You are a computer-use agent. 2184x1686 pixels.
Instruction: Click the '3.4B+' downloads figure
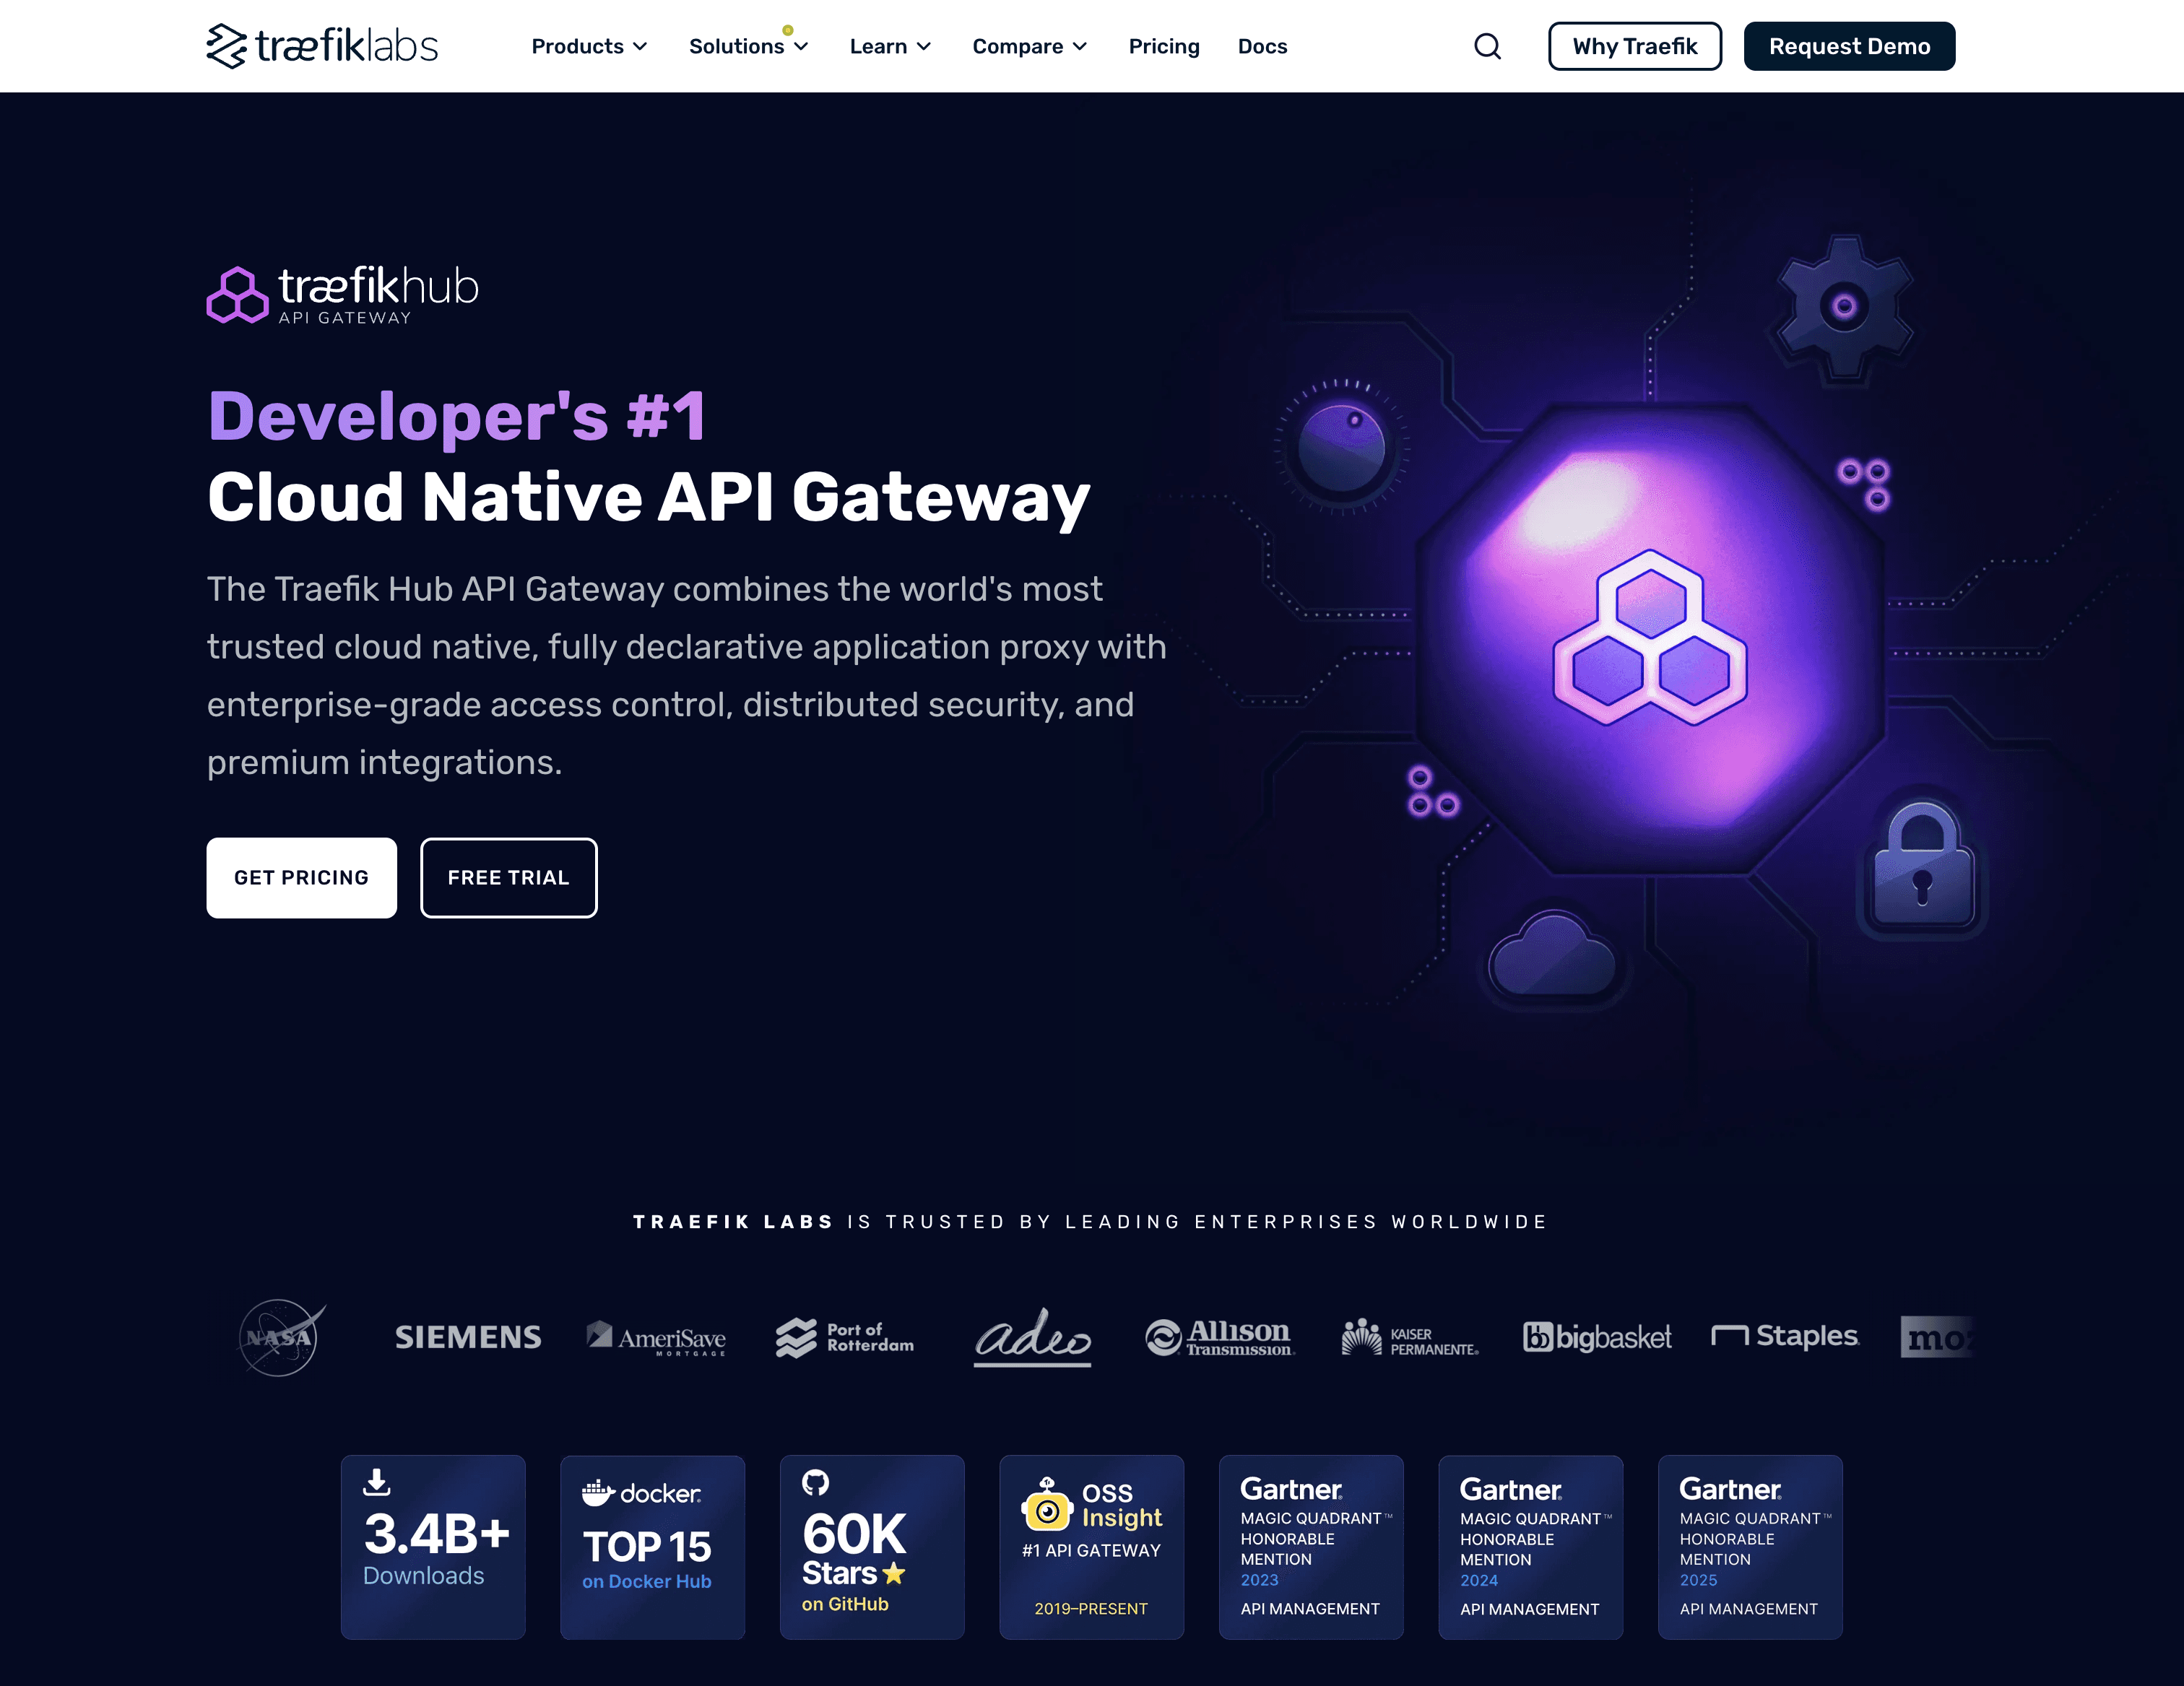[x=437, y=1533]
